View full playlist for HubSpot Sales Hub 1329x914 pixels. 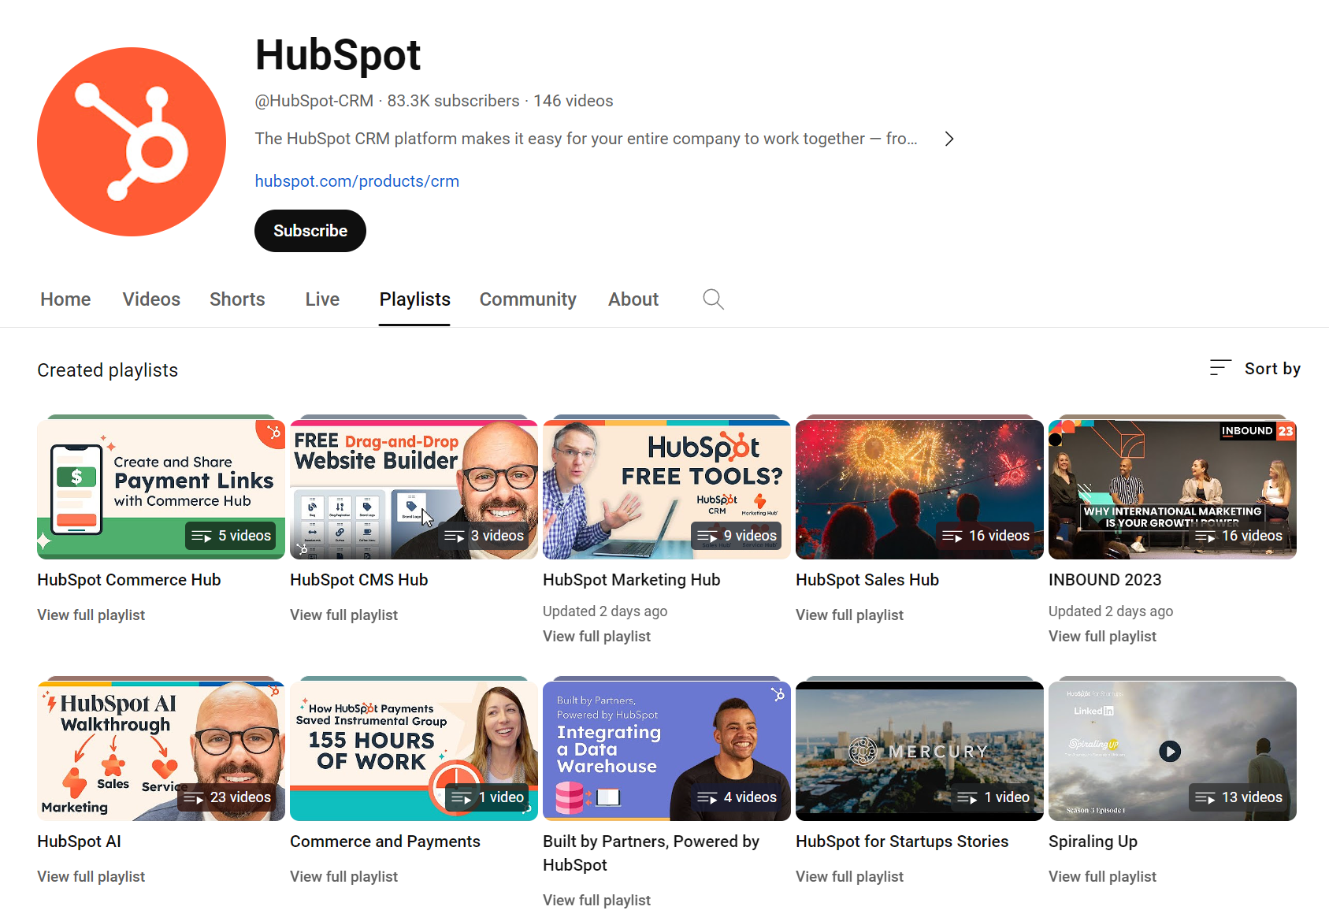tap(849, 615)
